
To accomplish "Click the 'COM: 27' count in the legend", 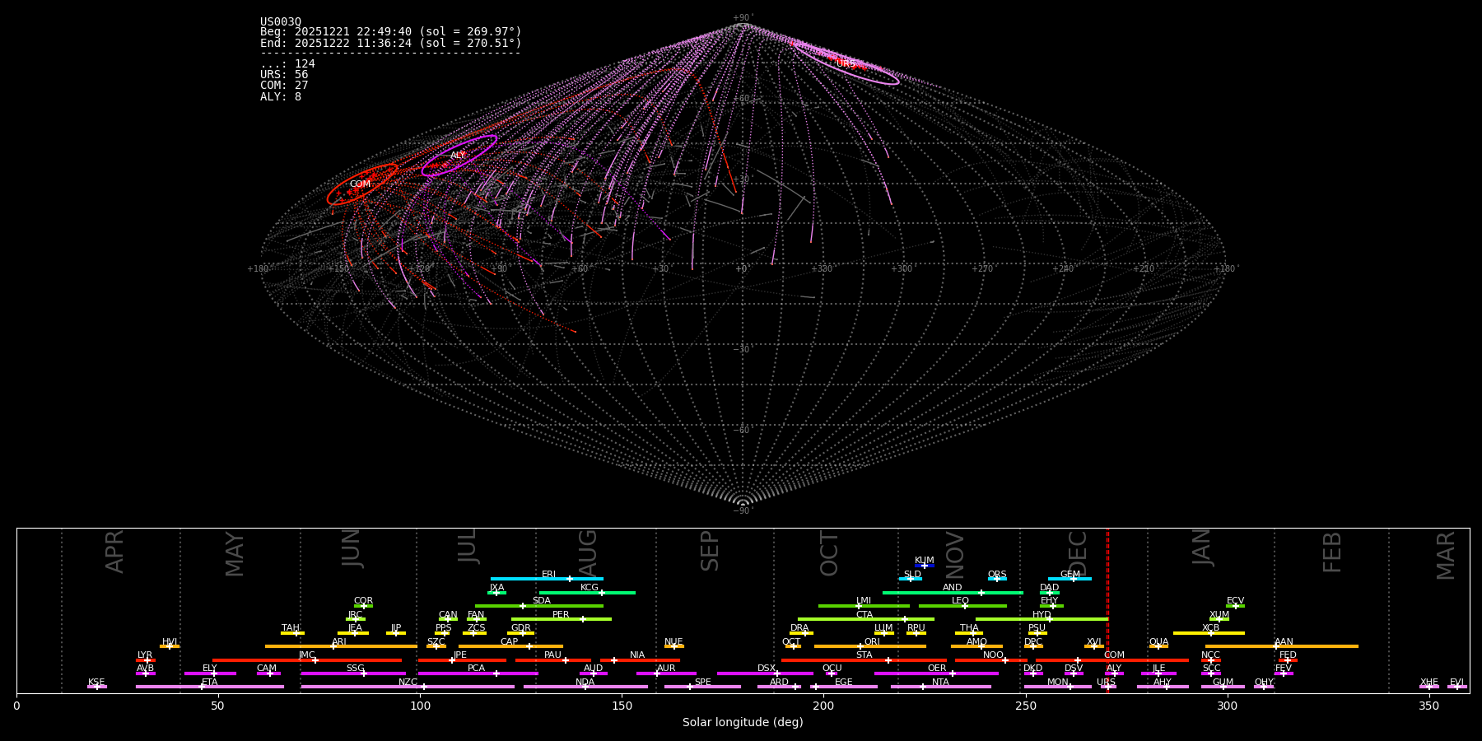I will [284, 86].
